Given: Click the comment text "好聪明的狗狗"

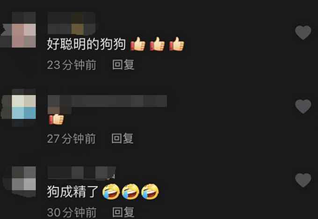Looking at the screenshot, I should point(87,44).
